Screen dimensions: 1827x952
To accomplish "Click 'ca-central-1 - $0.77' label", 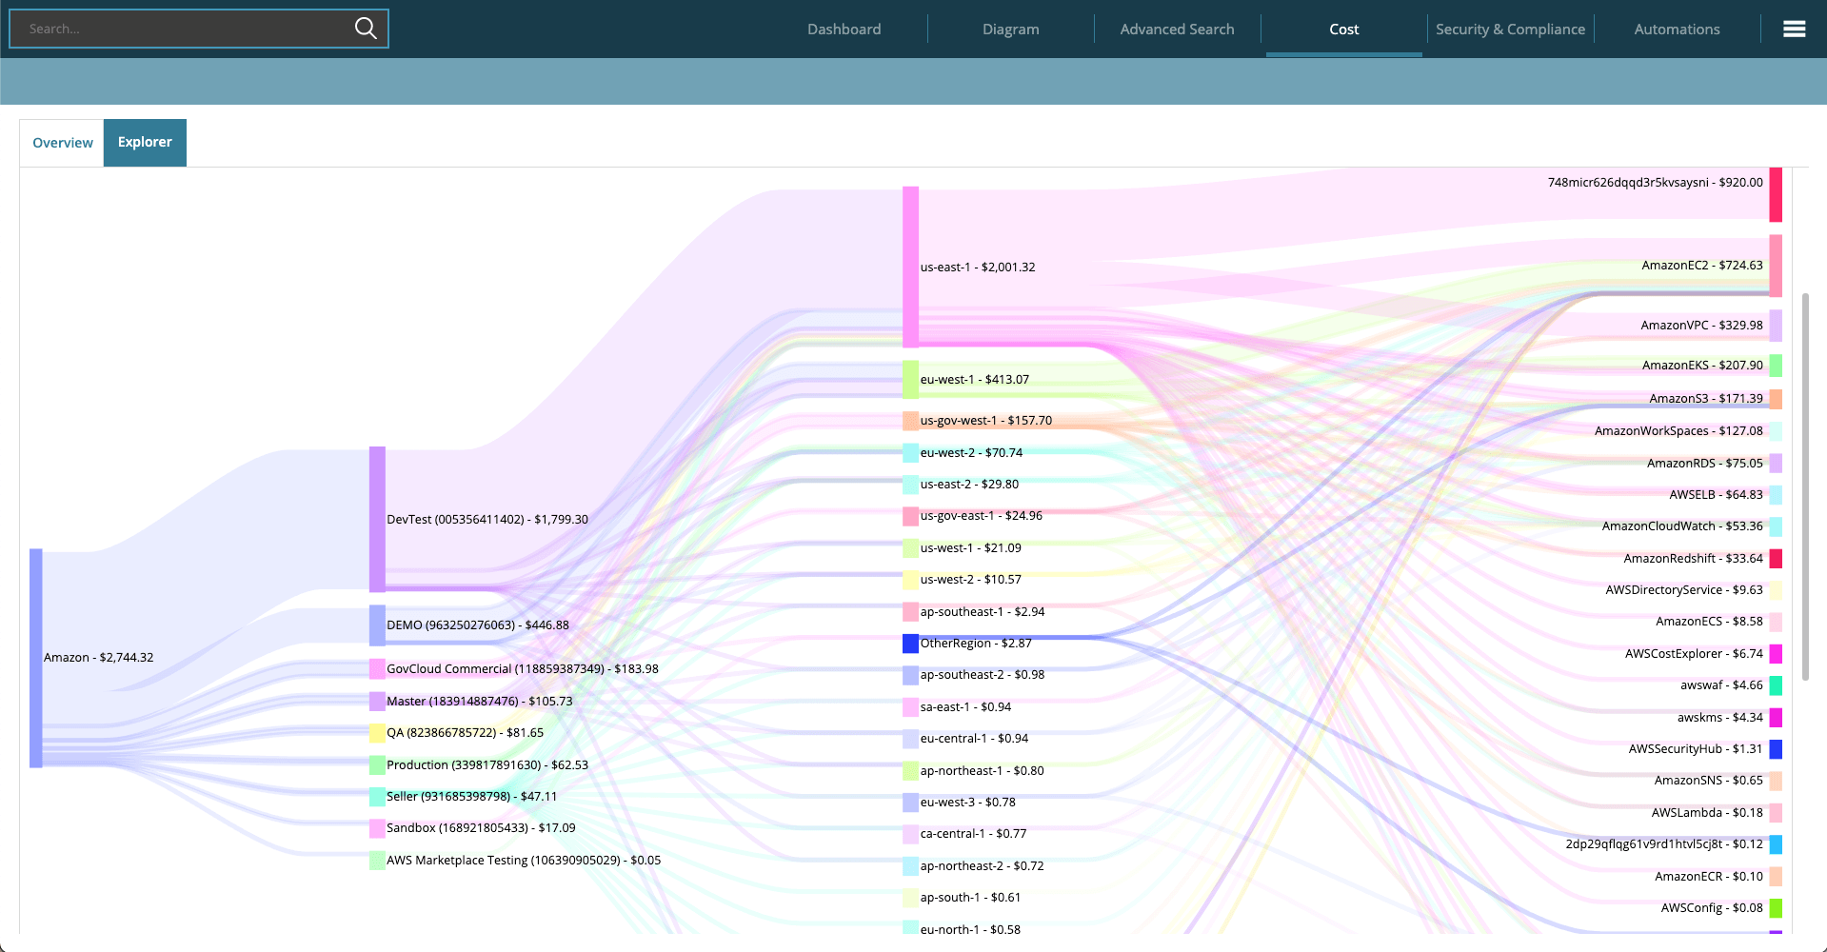I will point(973,834).
